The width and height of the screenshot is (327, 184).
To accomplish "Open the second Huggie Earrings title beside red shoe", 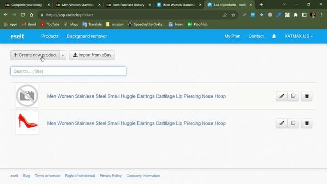I will (x=136, y=123).
